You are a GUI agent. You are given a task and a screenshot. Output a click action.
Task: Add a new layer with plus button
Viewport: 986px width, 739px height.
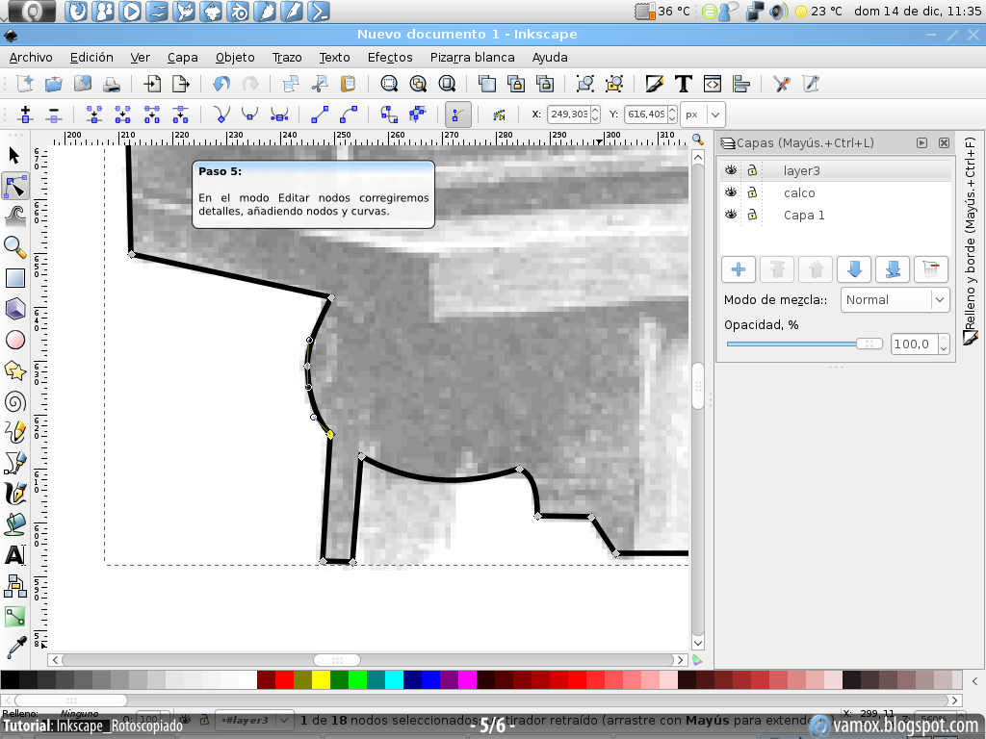[x=739, y=269]
